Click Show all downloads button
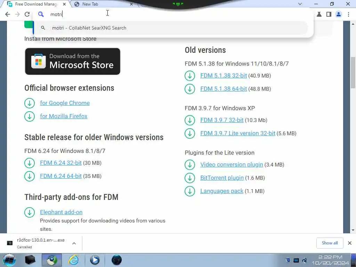Screen dimensions: 356x267 coord(330,243)
